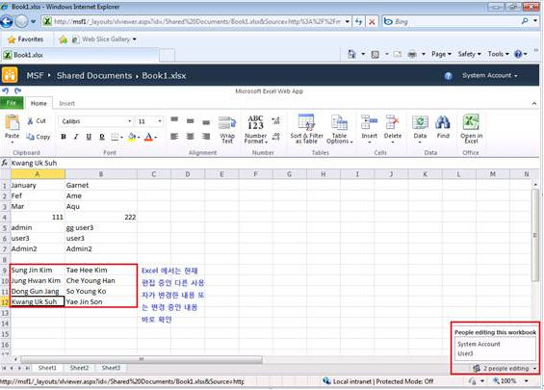
Task: Open Table Options dropdown
Action: pos(339,129)
